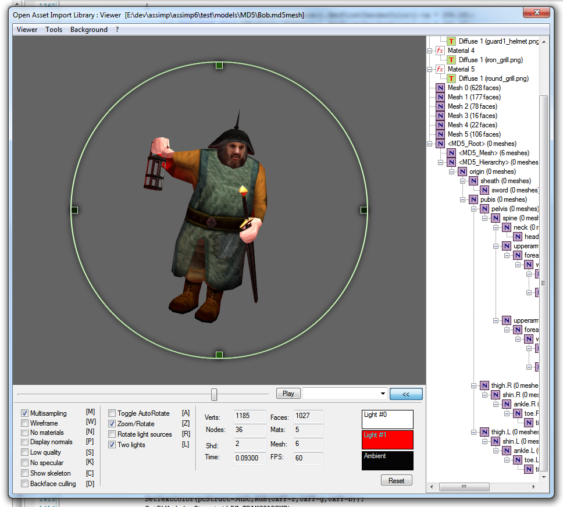This screenshot has width=563, height=507.
Task: Enable the Wireframe checkbox
Action: pyautogui.click(x=24, y=423)
